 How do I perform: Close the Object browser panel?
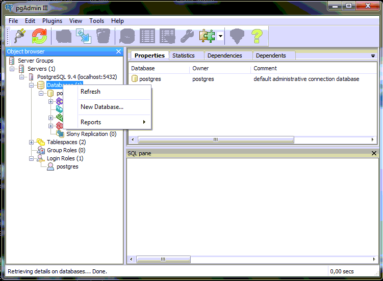point(118,51)
